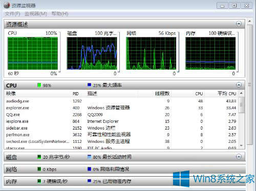Click the 磁盘 overview graph
Image resolution: width=256 pixels, height=191 pixels.
92,53
